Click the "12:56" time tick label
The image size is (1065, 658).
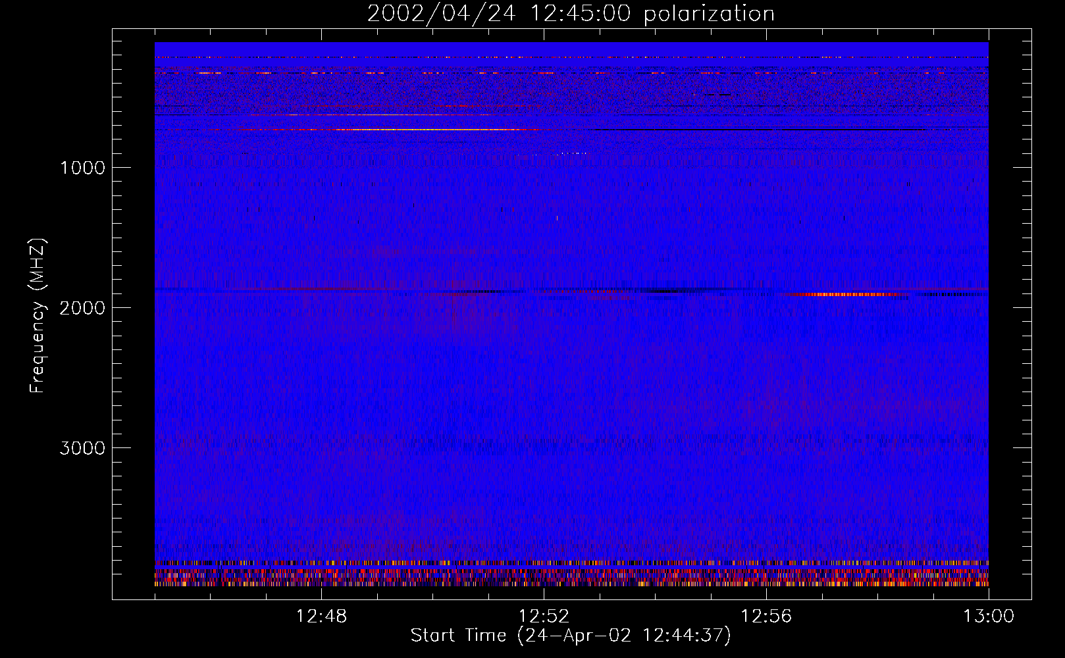point(766,617)
